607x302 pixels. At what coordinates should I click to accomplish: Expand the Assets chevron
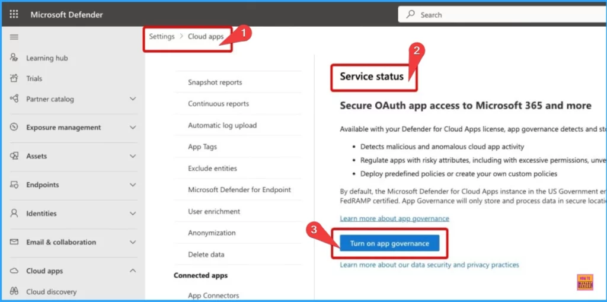coord(133,156)
